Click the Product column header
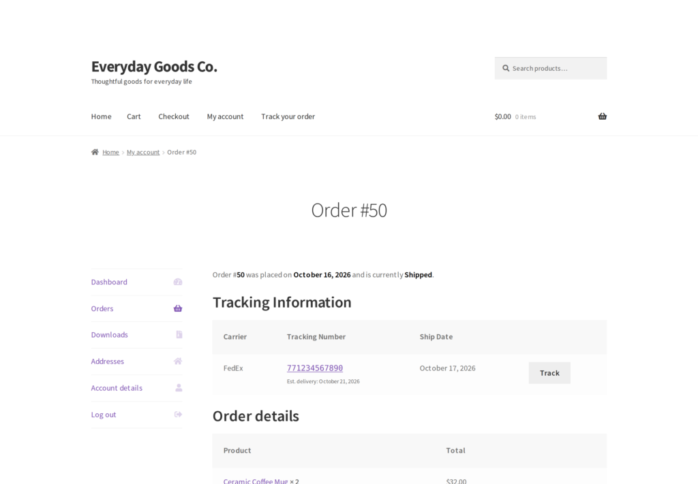698x484 pixels. point(237,450)
